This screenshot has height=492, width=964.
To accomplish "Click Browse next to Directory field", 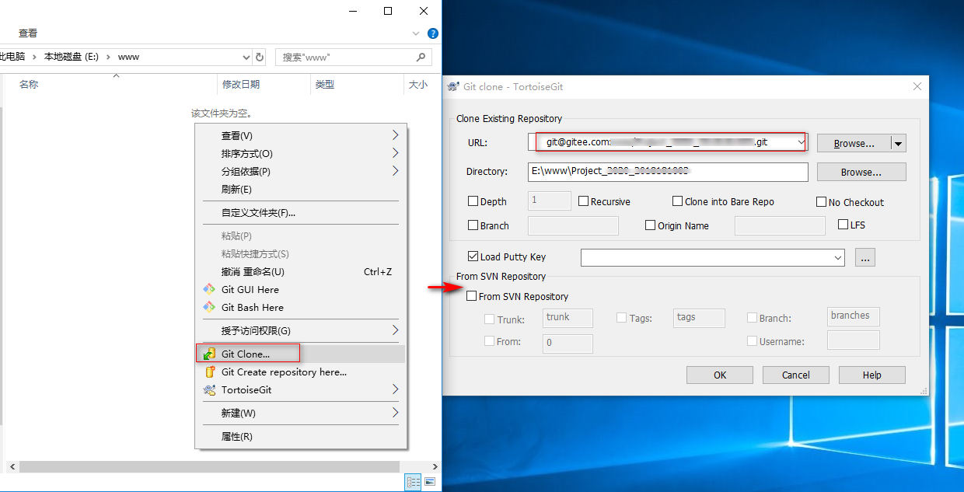I will tap(861, 172).
